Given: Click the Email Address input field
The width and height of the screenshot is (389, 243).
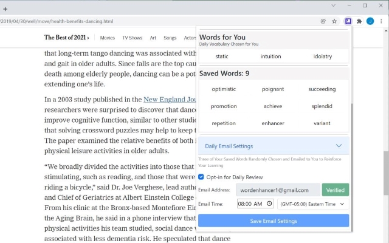Looking at the screenshot, I should click(278, 190).
